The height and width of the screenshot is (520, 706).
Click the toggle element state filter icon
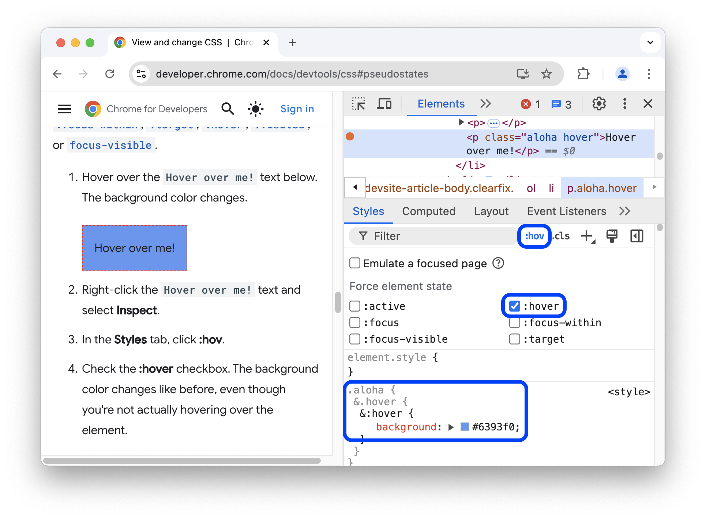[534, 236]
